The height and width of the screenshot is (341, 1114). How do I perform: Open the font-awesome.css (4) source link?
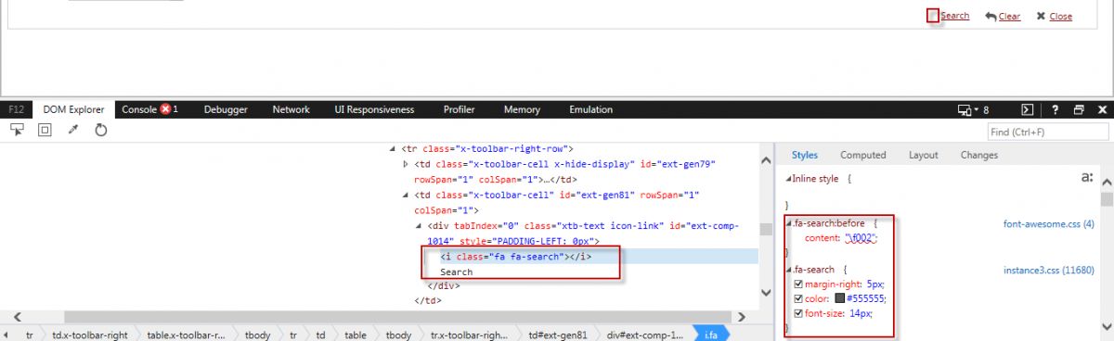(x=1049, y=224)
